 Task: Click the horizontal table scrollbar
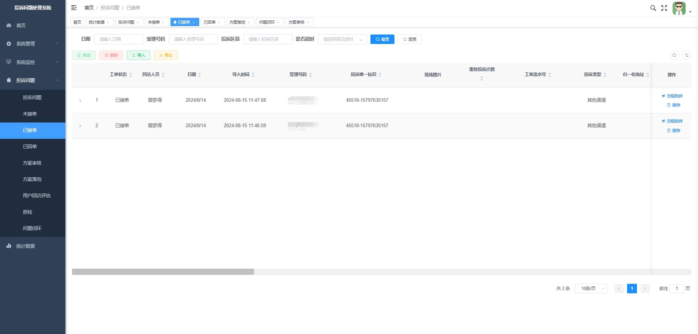pos(163,272)
